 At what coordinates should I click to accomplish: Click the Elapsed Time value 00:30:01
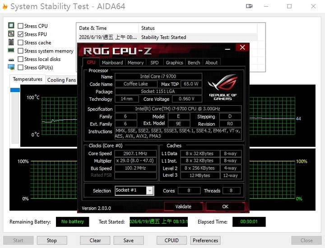tap(249, 222)
